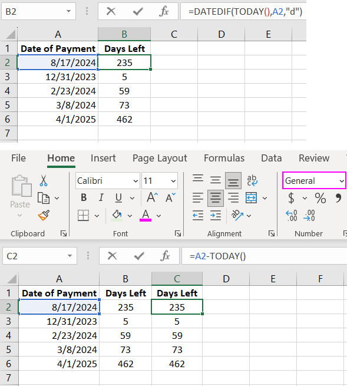Click the Align Left icon
The height and width of the screenshot is (386, 347).
(x=198, y=198)
